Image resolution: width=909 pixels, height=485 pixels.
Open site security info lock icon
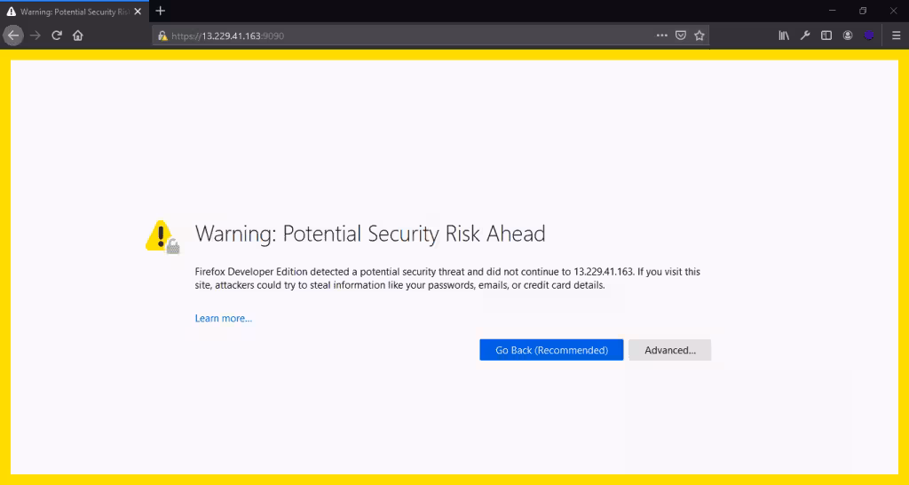pos(163,36)
